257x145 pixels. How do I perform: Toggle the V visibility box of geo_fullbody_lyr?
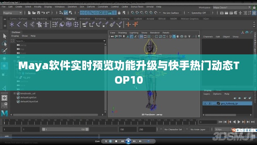[x=205, y=103]
